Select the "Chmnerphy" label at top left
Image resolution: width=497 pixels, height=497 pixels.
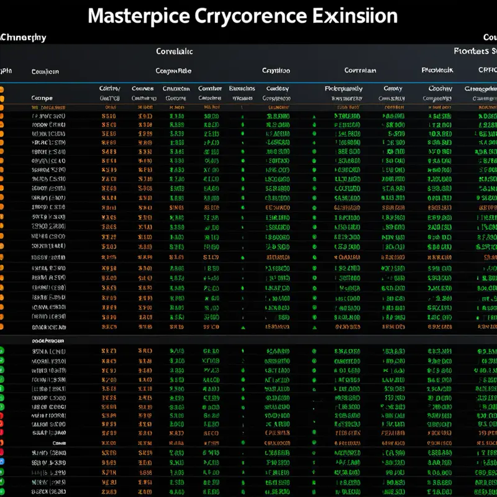[x=23, y=38]
